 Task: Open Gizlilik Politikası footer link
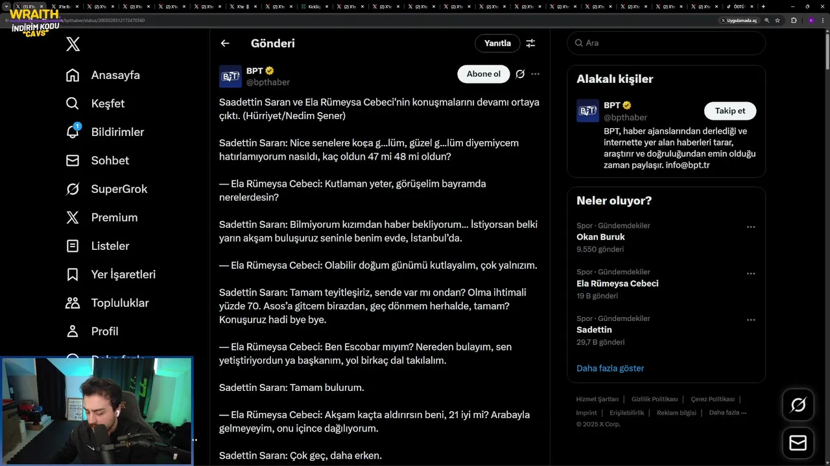point(655,399)
